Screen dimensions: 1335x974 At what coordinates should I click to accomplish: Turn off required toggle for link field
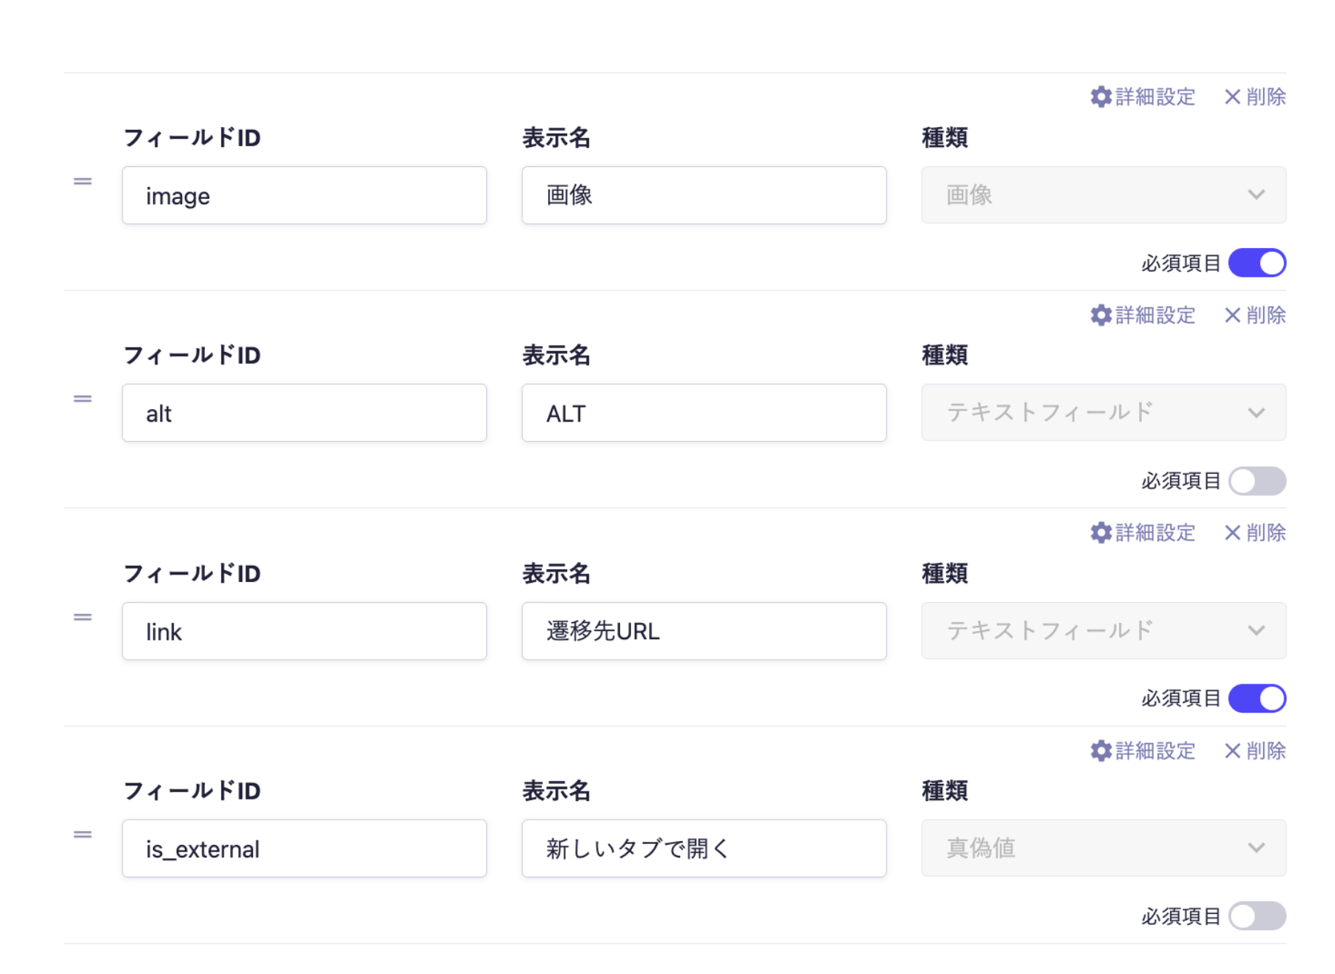1256,699
